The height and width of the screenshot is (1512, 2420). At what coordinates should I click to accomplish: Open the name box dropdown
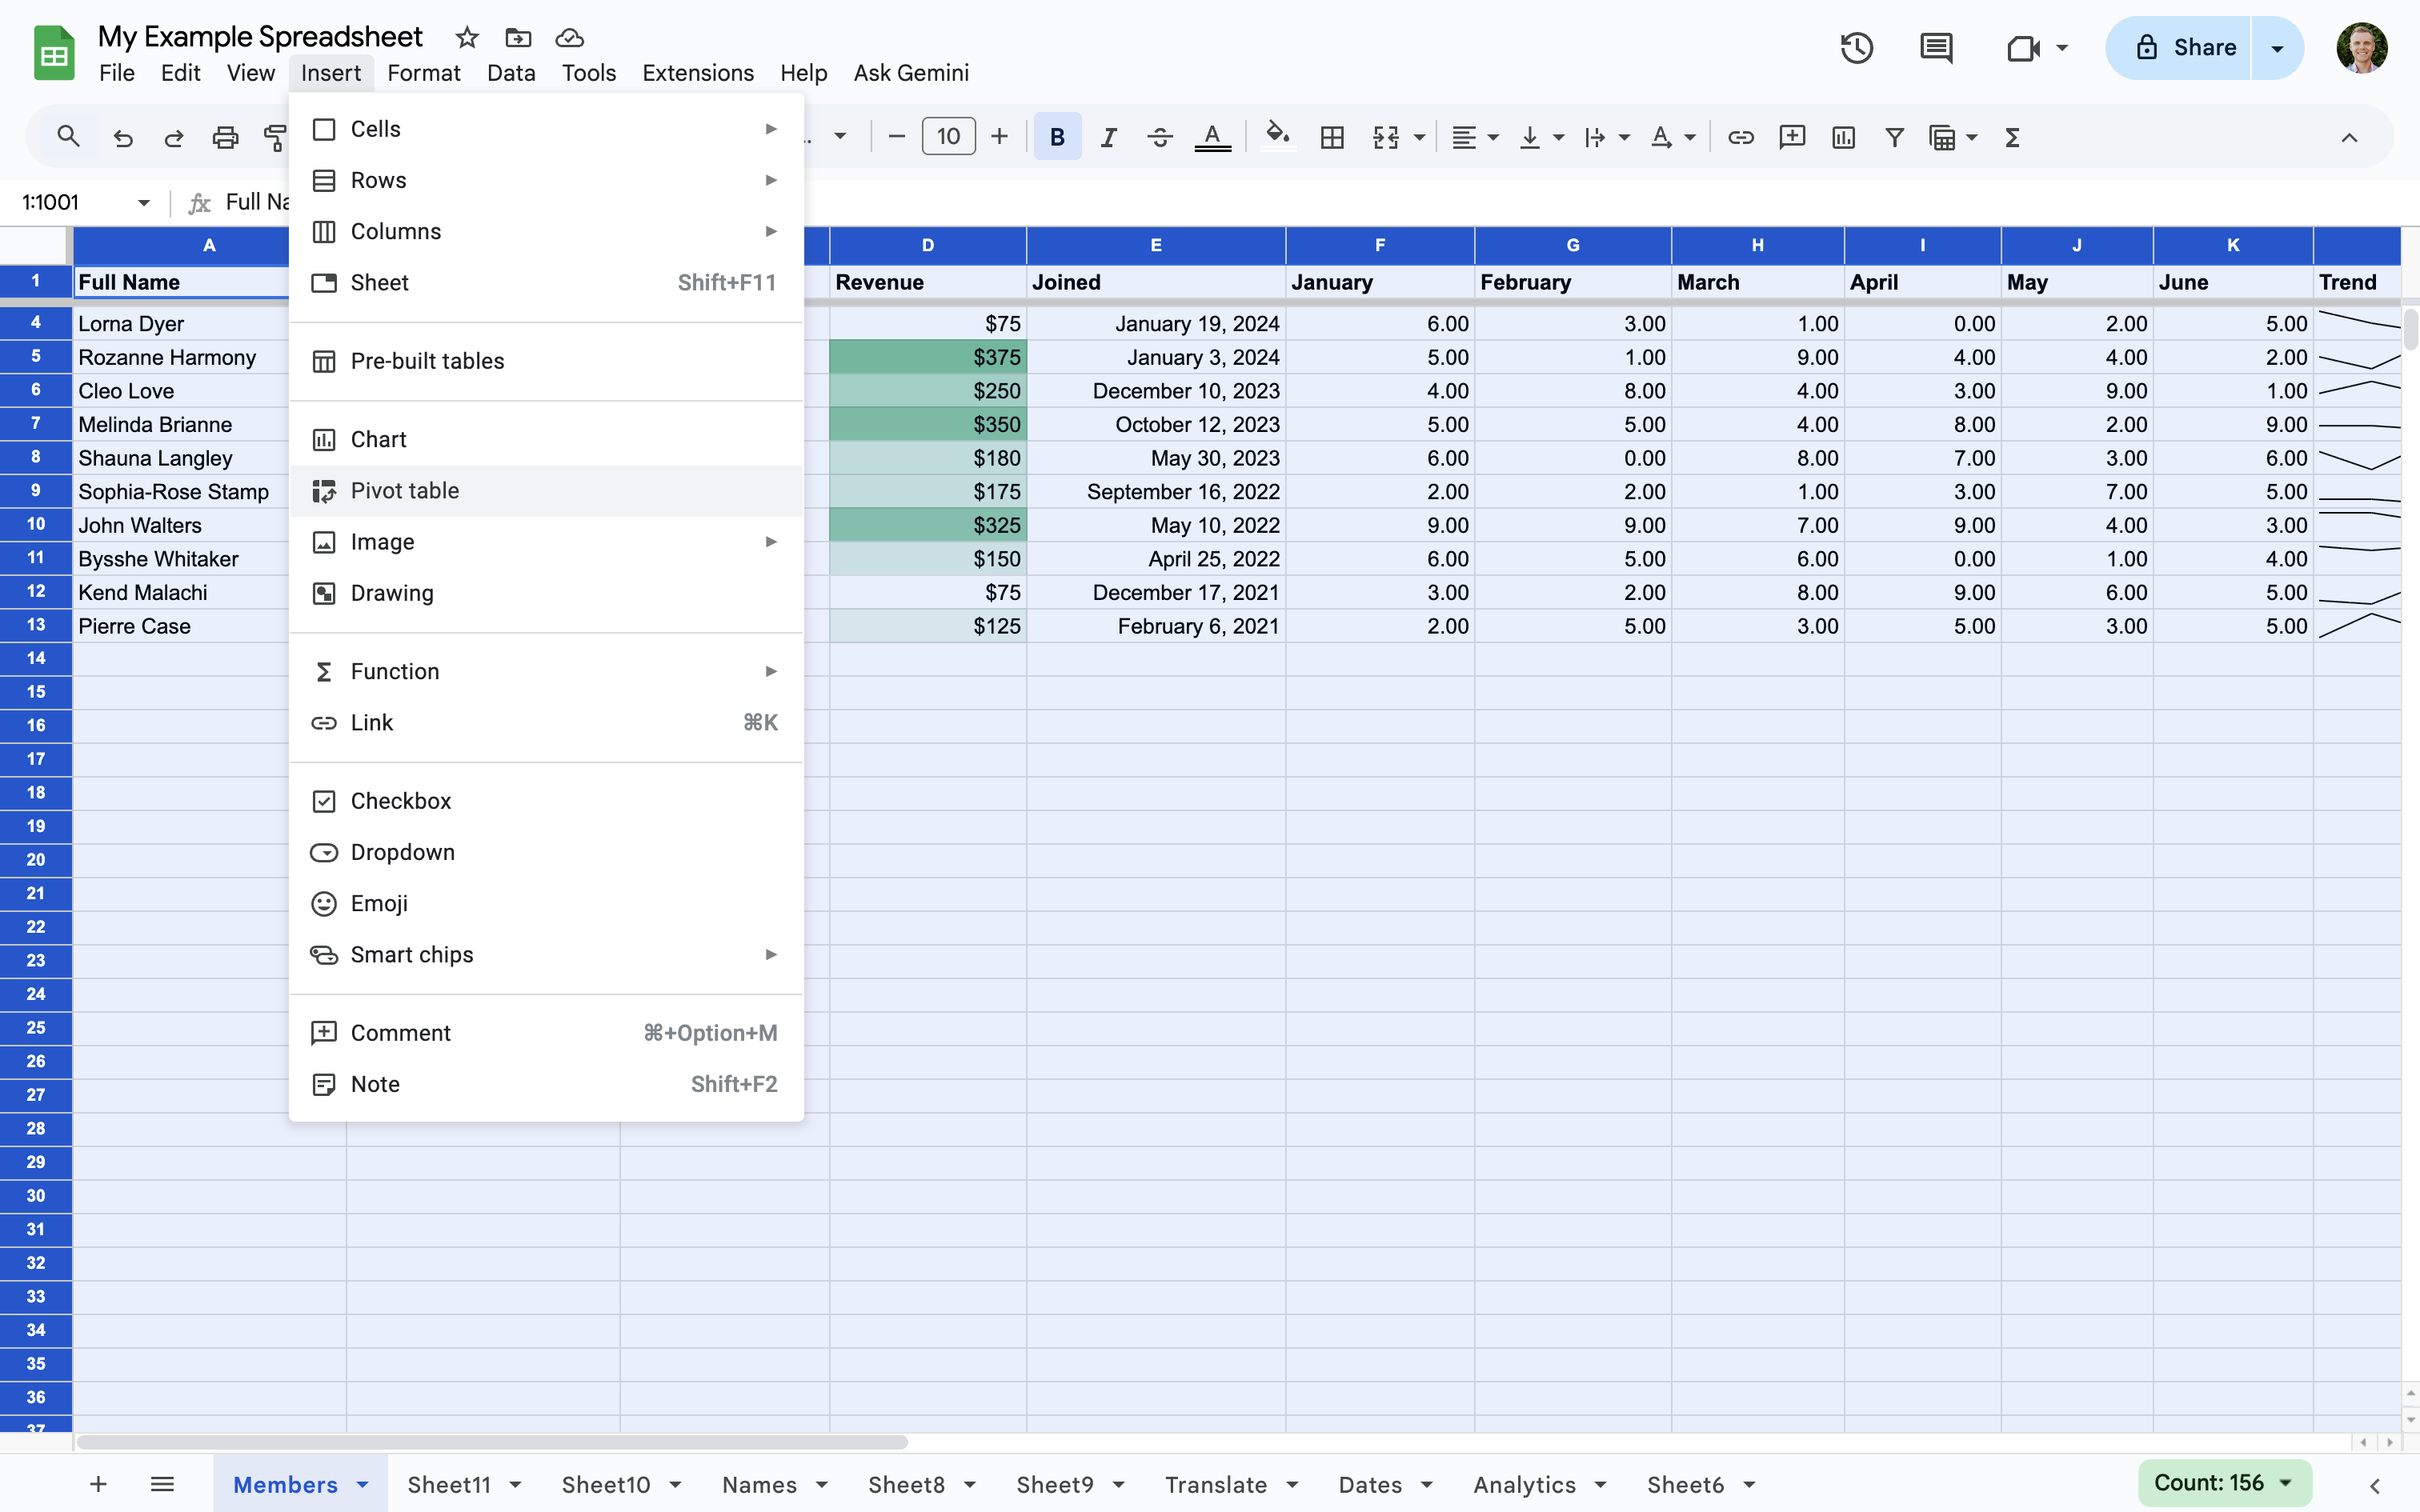click(143, 202)
